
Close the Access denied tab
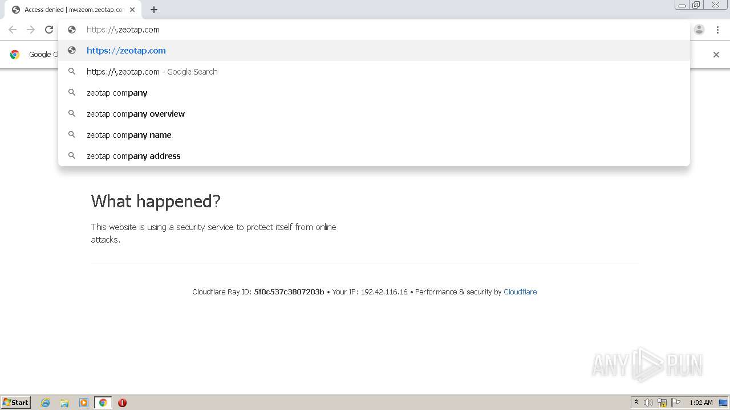click(x=132, y=10)
